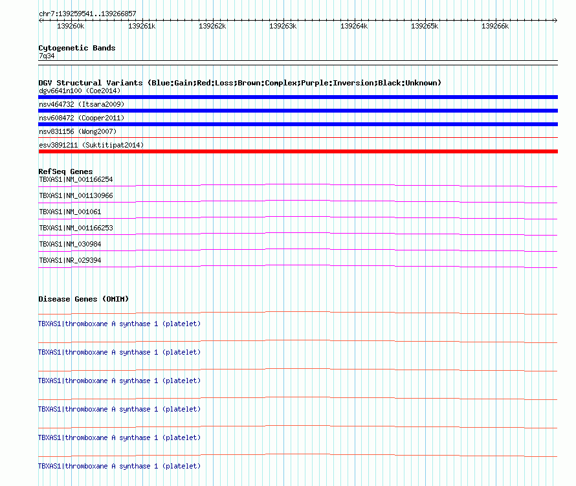This screenshot has height=486, width=576.
Task: Open the RefSeq Genes track heading
Action: click(x=65, y=171)
